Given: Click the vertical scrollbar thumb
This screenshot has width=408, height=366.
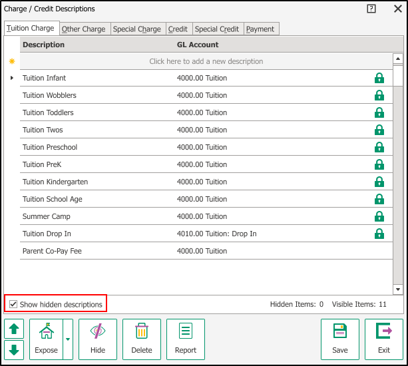Looking at the screenshot, I should (398, 75).
